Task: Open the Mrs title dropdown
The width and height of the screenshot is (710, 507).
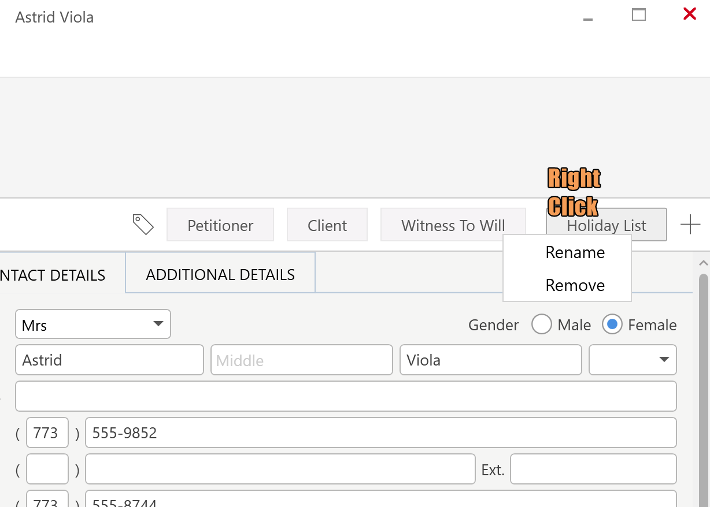Action: [93, 324]
